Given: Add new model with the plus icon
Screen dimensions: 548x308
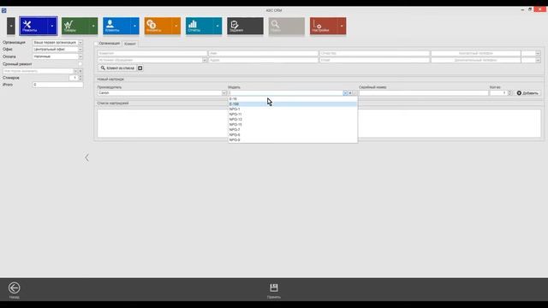Looking at the screenshot, I should (x=350, y=93).
